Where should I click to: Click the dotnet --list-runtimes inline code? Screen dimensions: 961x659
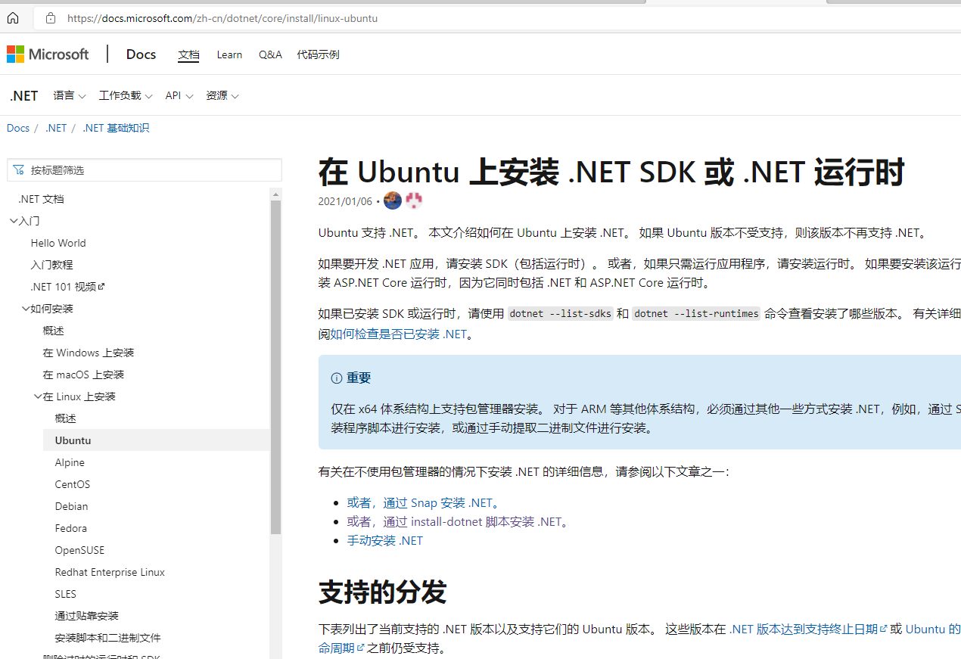696,313
